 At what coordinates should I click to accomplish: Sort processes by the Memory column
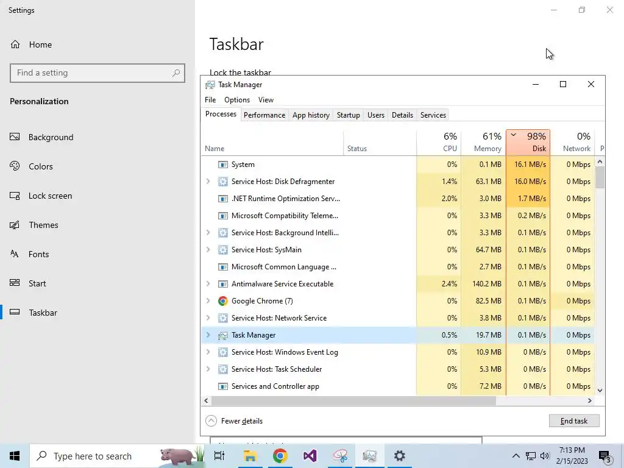click(483, 142)
